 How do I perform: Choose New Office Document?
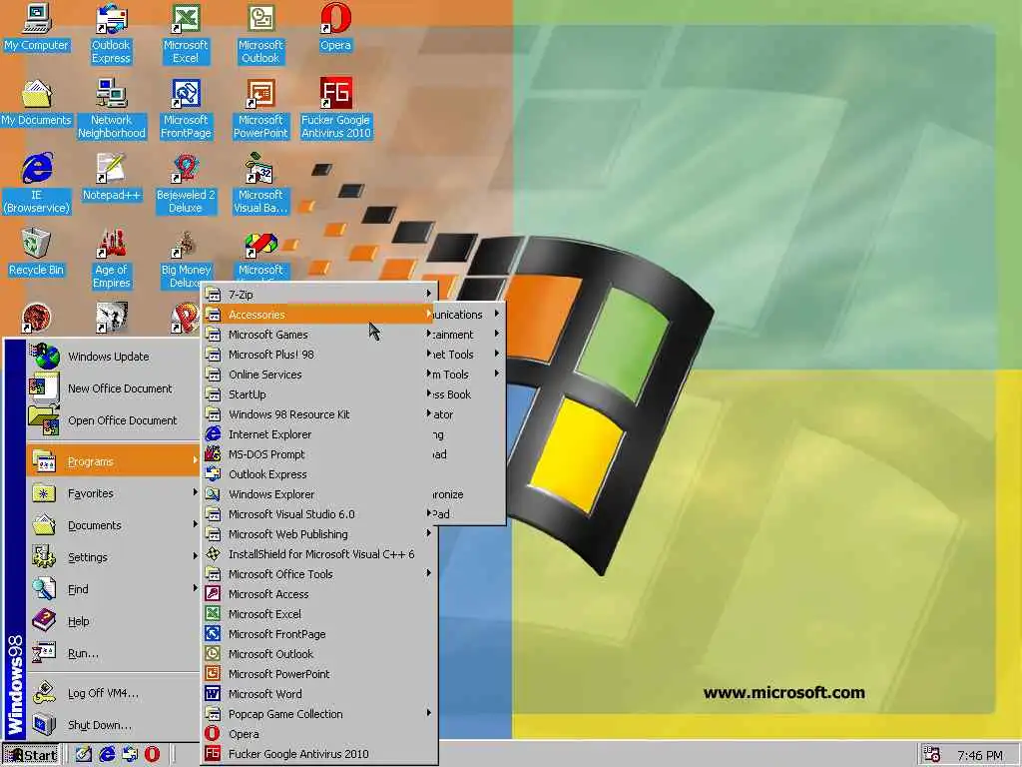114,388
